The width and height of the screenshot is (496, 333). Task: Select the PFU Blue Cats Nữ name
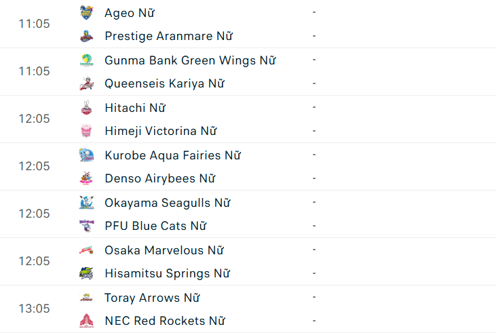point(155,226)
